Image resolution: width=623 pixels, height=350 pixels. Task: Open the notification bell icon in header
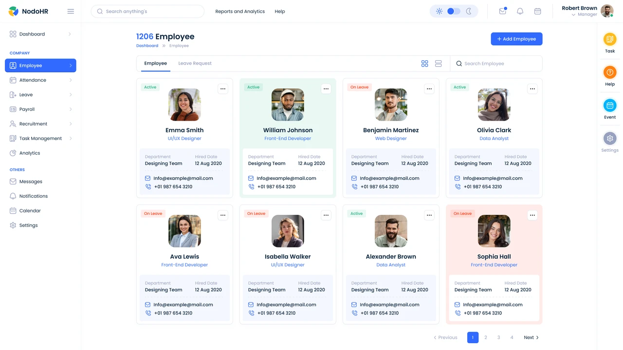(x=520, y=11)
